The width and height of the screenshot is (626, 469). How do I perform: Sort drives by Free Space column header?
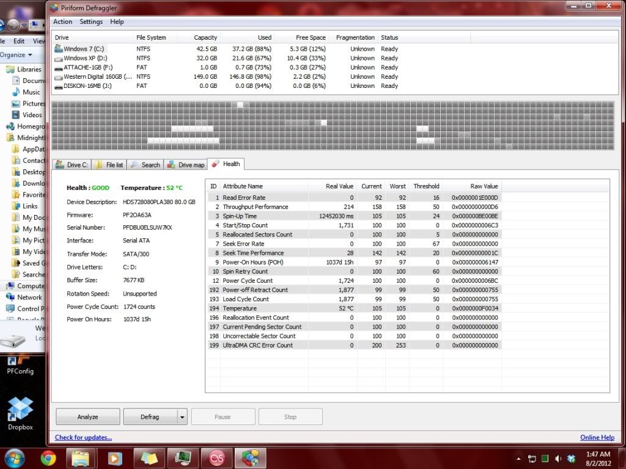pos(301,37)
